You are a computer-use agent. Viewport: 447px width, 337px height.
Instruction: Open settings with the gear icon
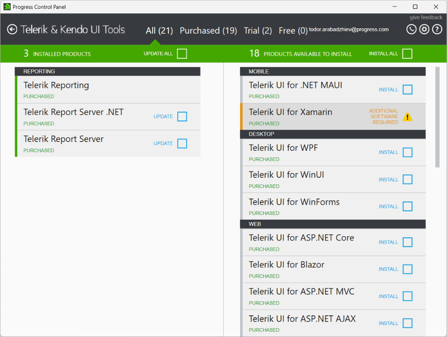click(424, 29)
